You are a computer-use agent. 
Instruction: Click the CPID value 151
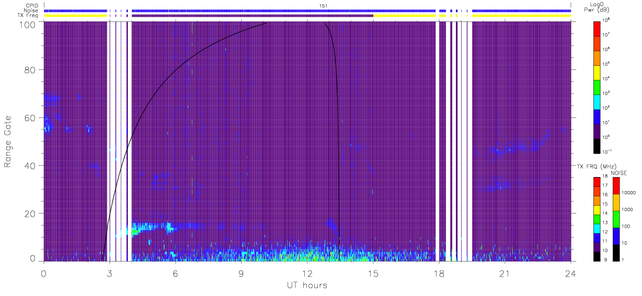pyautogui.click(x=323, y=6)
